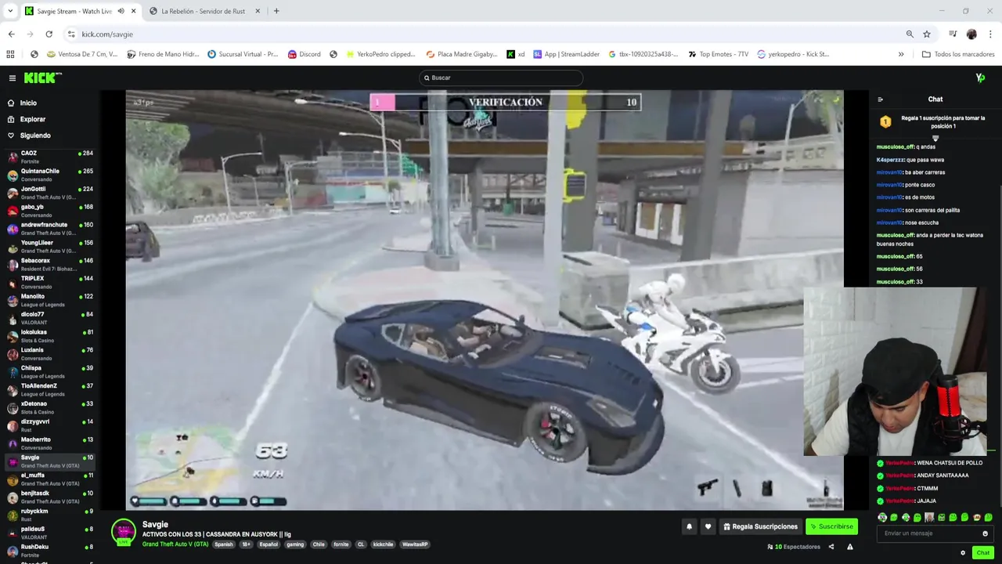Click the green Suscribirse button
Viewport: 1002px width, 564px height.
(x=831, y=526)
